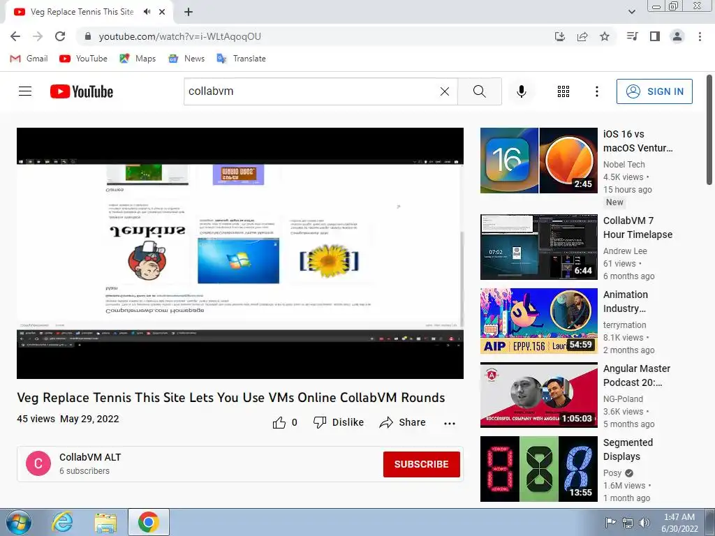Screen dimensions: 715x536
Task: Click the browser forward arrow
Action: 38,36
